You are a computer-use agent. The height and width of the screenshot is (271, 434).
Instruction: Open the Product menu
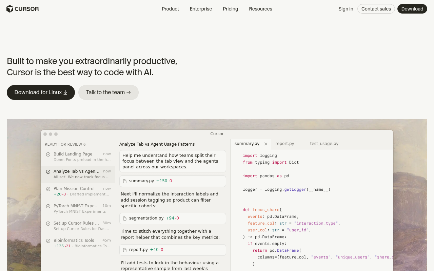170,9
